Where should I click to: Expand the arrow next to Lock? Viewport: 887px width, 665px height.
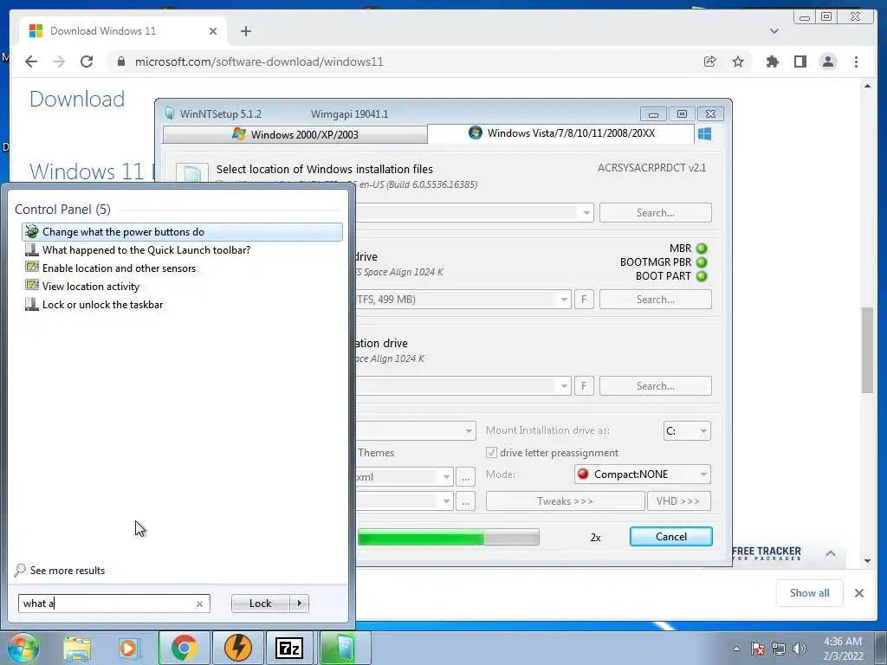[300, 604]
